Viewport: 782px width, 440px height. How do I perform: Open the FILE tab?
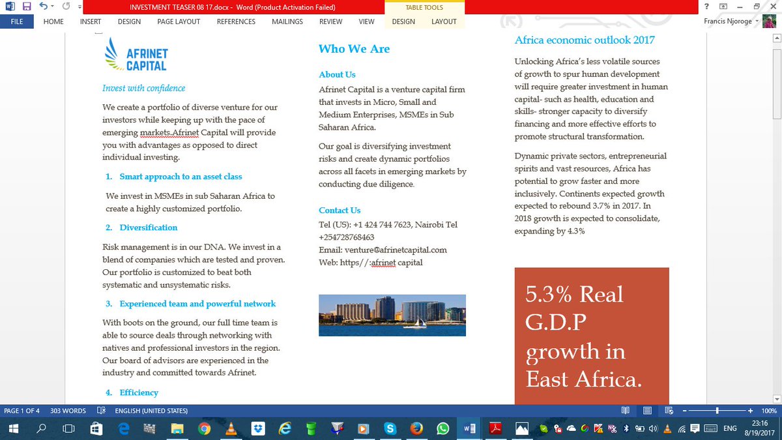(x=17, y=22)
